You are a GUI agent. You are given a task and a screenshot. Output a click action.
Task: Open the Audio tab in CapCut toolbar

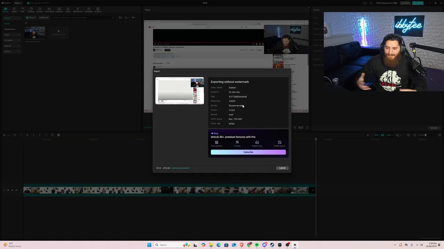[14, 10]
